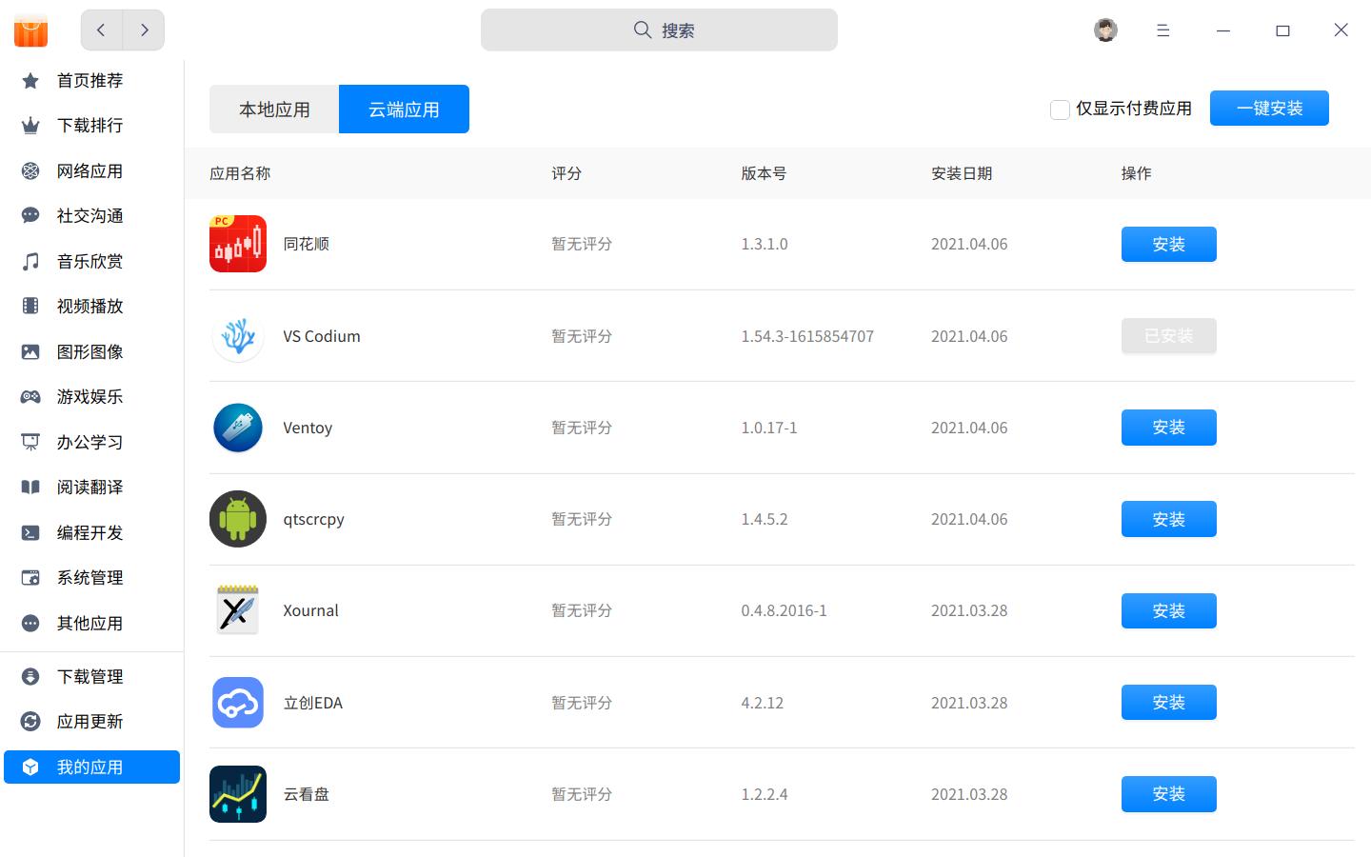Viewport: 1371px width, 857px height.
Task: Open 下载排行 in the sidebar
Action: (x=91, y=126)
